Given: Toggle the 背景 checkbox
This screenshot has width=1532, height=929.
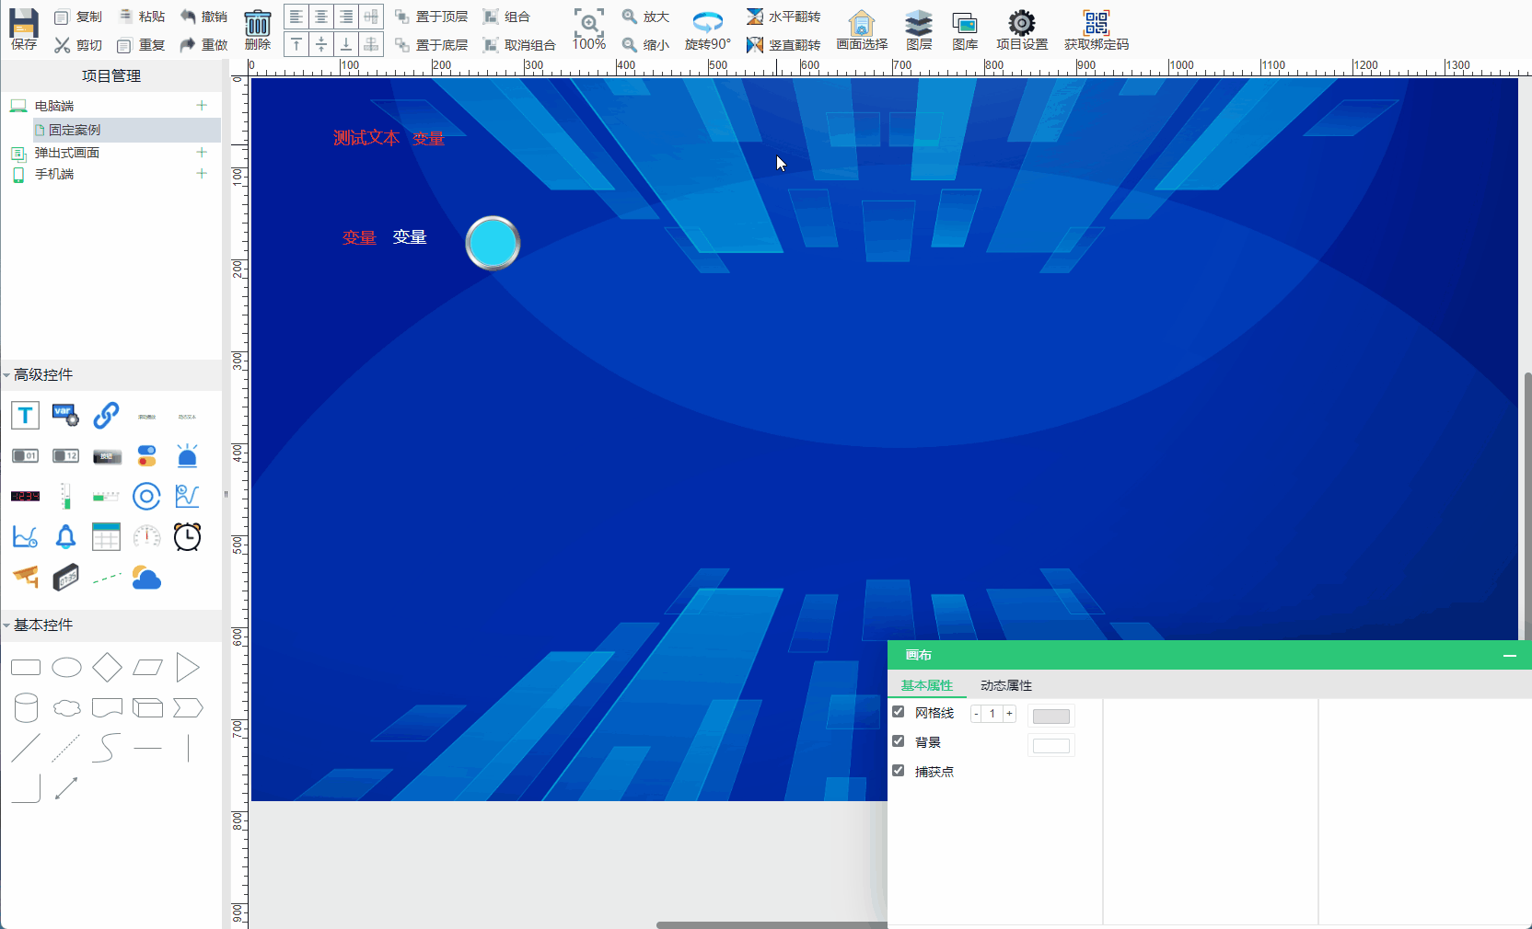Looking at the screenshot, I should (899, 741).
